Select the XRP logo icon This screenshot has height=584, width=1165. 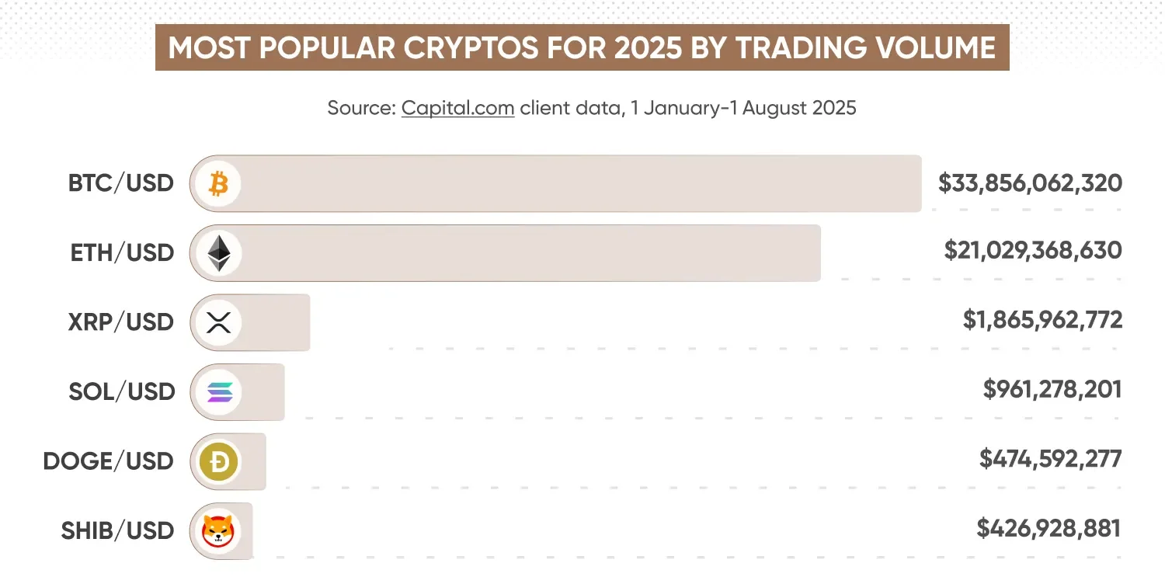pos(219,322)
